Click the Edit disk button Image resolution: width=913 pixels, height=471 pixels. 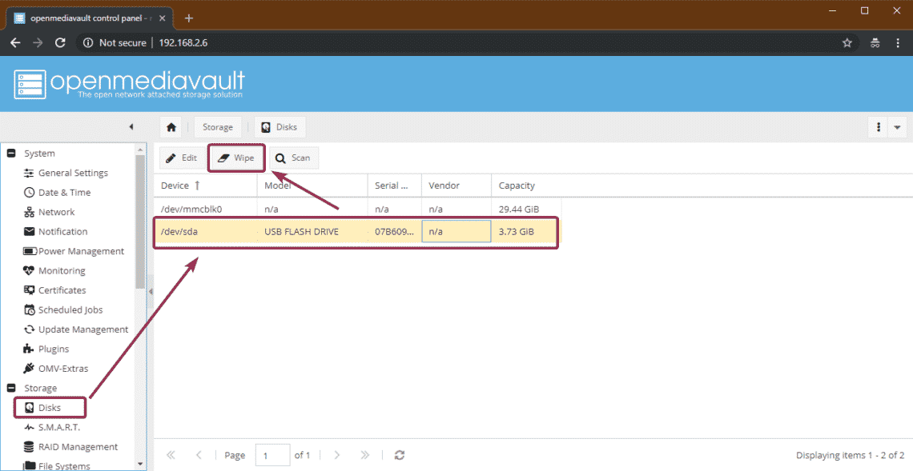point(181,158)
